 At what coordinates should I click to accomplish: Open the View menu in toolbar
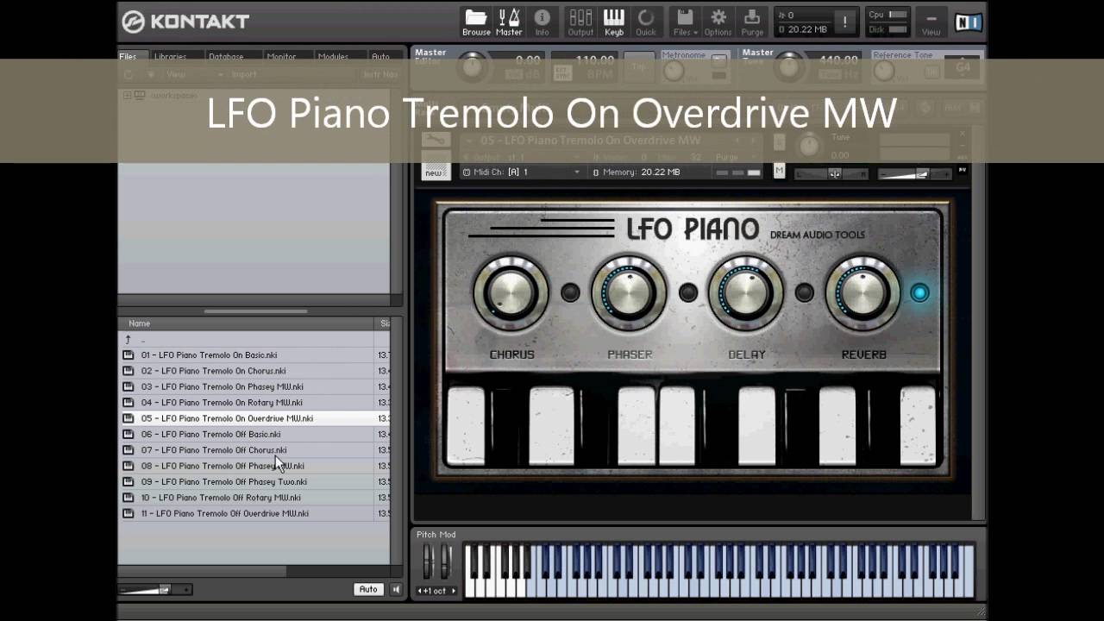click(x=931, y=22)
